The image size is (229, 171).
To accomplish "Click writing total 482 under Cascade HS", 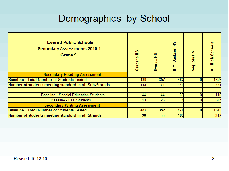I will coord(143,110).
